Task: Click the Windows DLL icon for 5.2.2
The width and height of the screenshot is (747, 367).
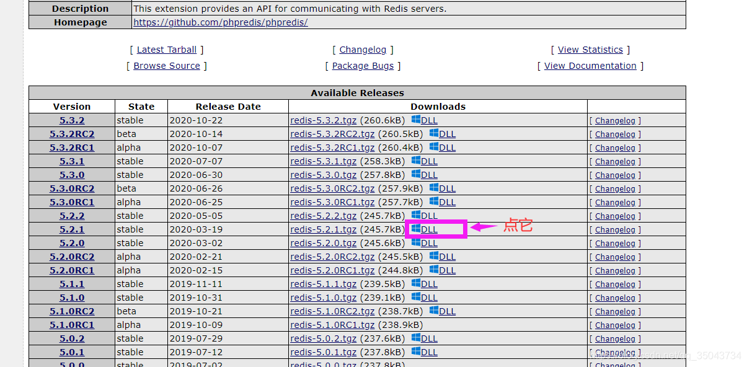Action: pyautogui.click(x=416, y=215)
